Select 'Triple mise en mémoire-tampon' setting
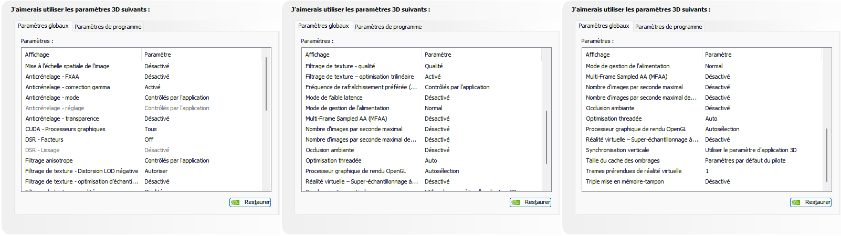The image size is (841, 236). pyautogui.click(x=625, y=181)
